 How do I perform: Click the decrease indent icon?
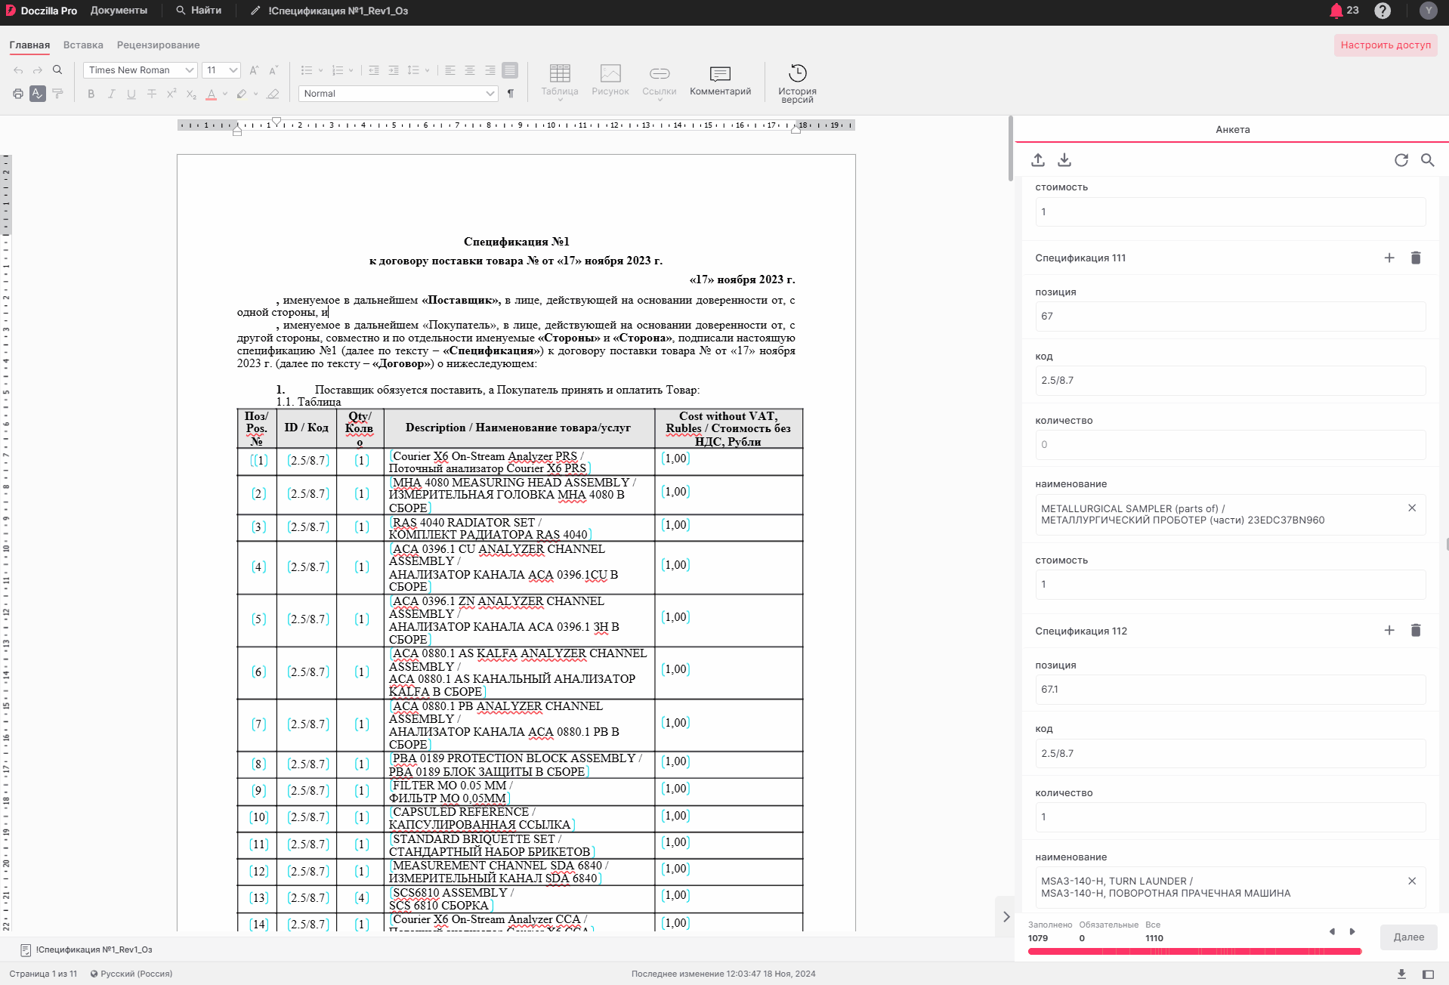[374, 70]
